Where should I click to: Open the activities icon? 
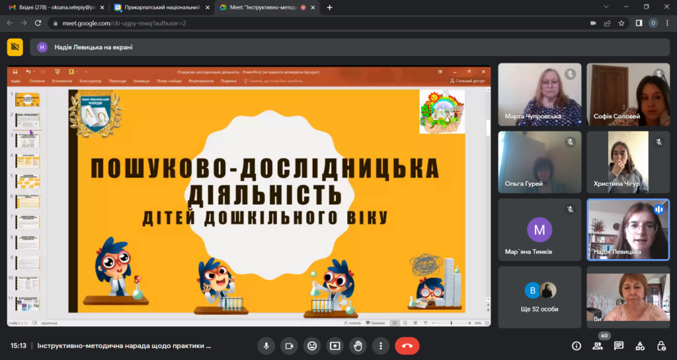coord(640,345)
